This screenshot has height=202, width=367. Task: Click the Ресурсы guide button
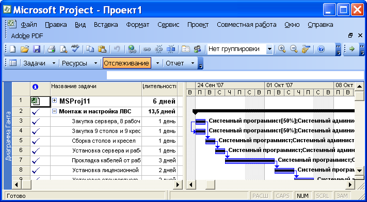click(x=74, y=63)
